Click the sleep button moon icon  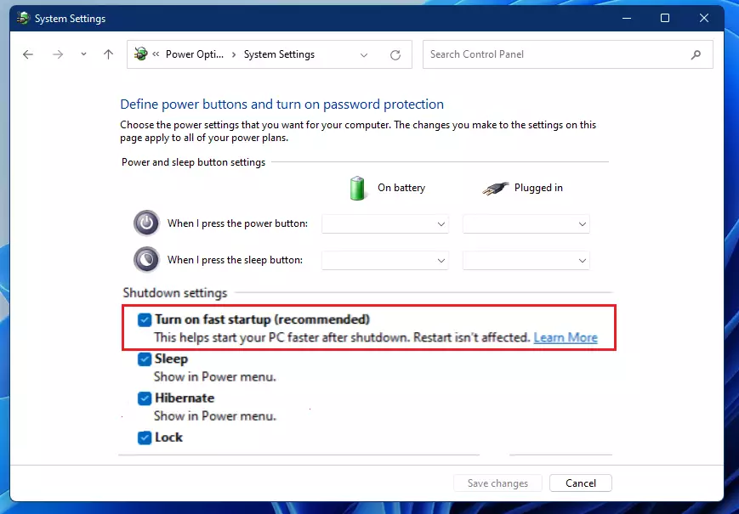tap(146, 259)
